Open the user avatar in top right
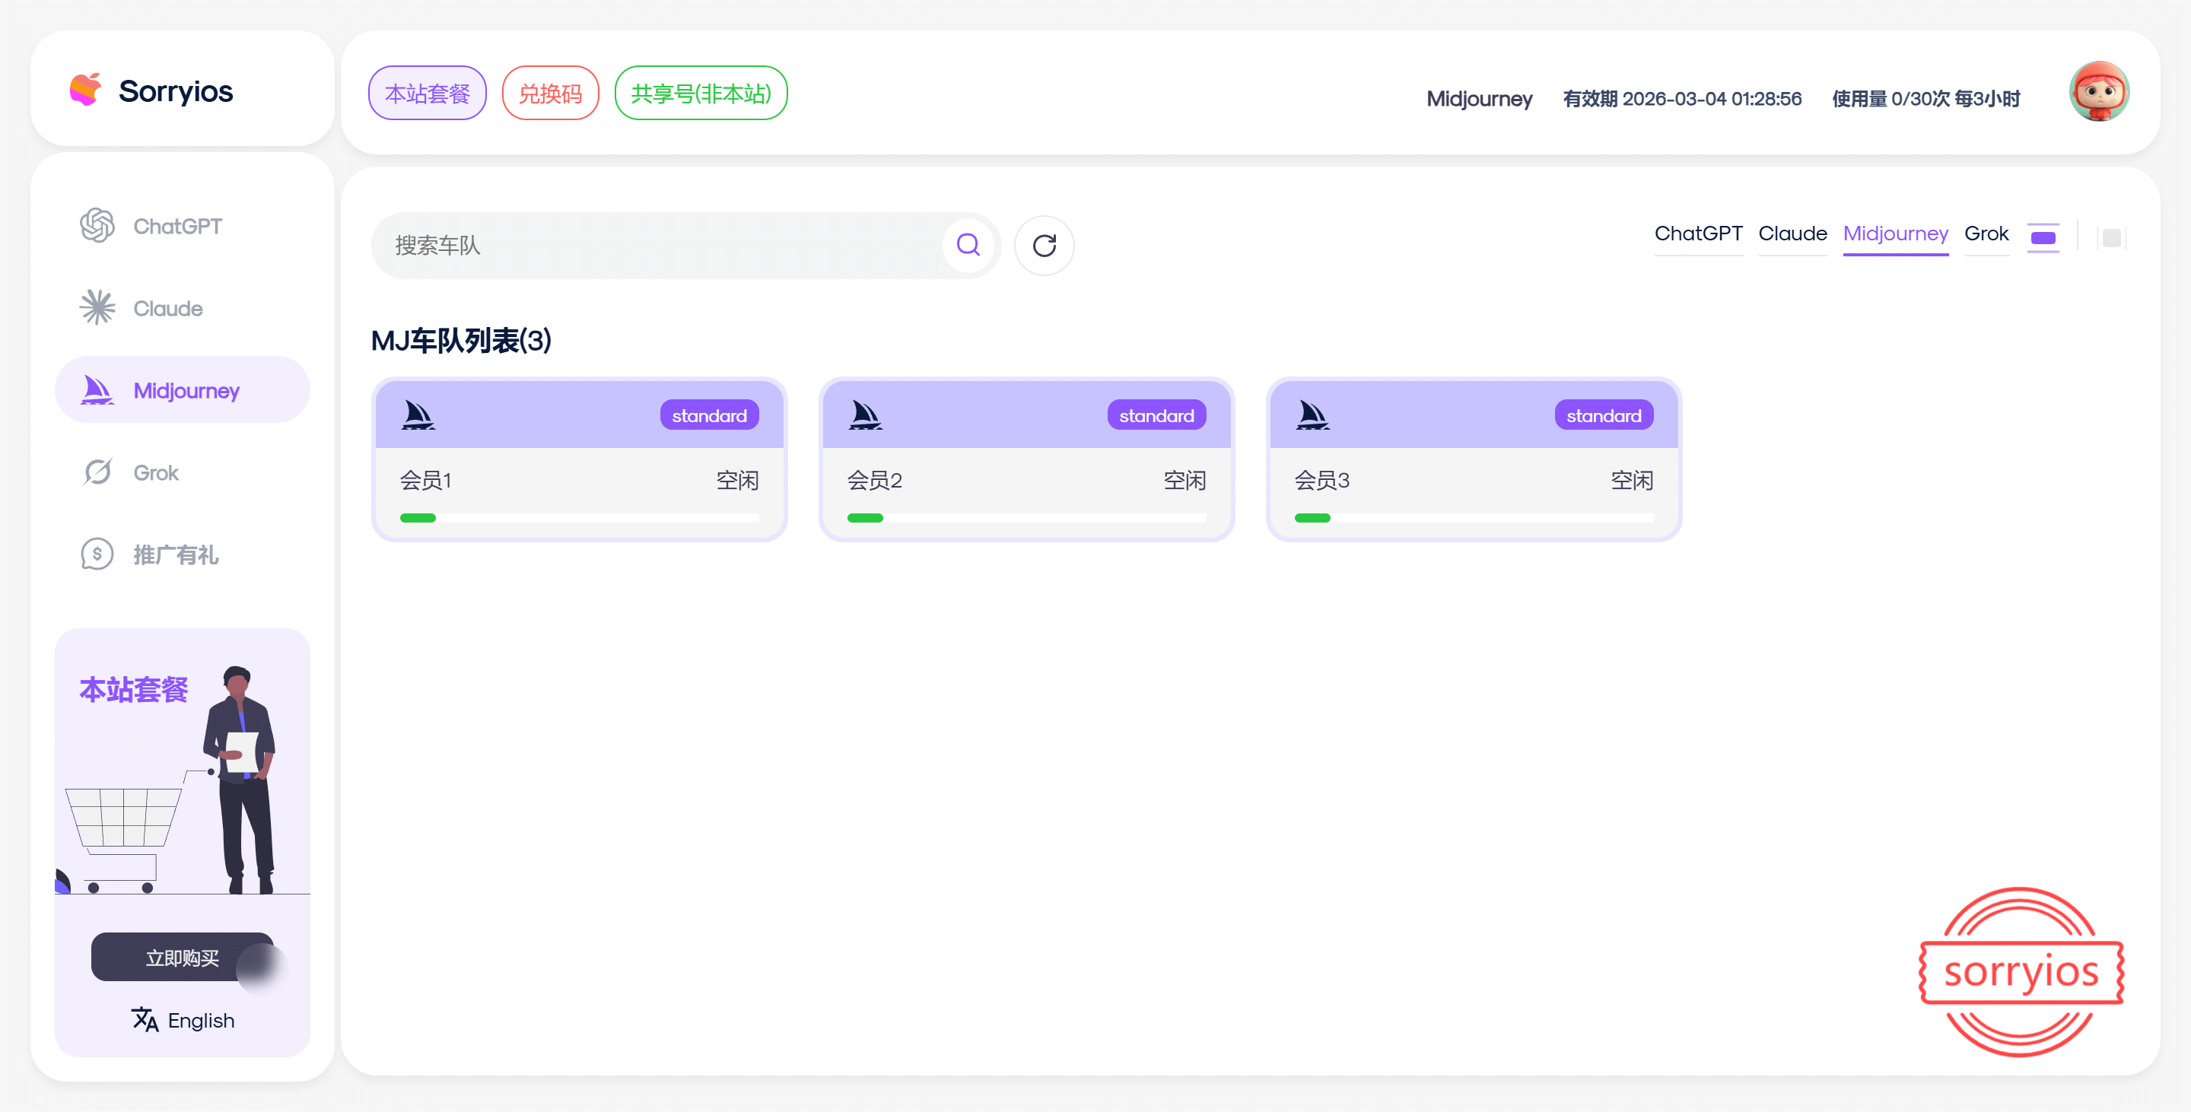This screenshot has width=2191, height=1112. click(x=2098, y=92)
